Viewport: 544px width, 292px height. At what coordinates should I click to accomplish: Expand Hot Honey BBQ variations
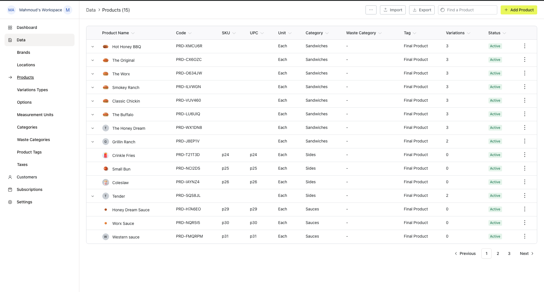click(93, 47)
